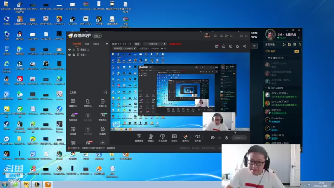The height and width of the screenshot is (188, 334).
Task: Open OBS.exe desktop shortcut
Action: coord(73,20)
